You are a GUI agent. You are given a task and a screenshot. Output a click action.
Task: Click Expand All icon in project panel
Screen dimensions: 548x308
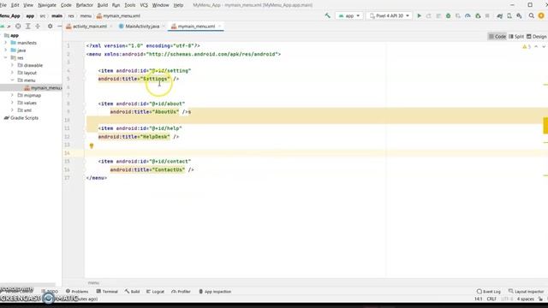[x=28, y=27]
